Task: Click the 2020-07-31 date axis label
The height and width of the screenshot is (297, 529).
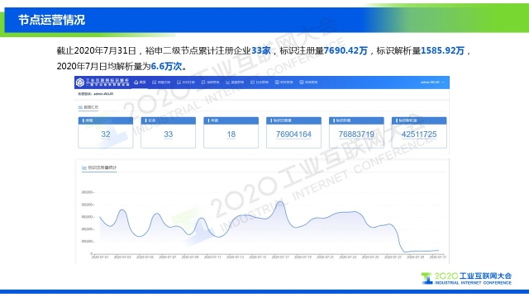Action: pos(438,257)
